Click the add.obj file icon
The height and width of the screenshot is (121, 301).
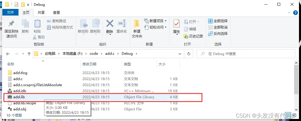click(10, 109)
